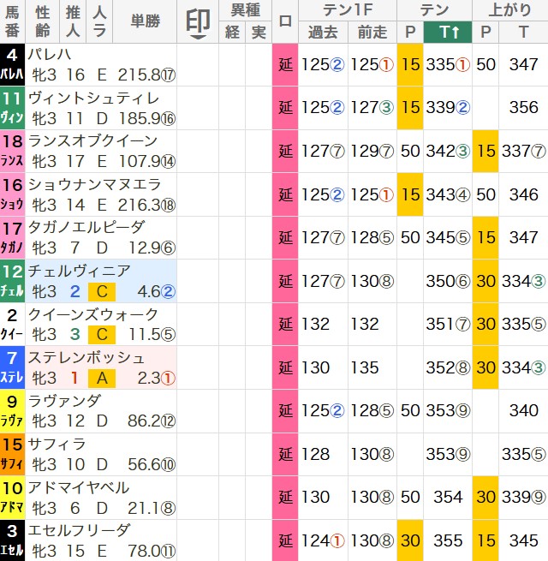Open horse name サフィラ

57,445
